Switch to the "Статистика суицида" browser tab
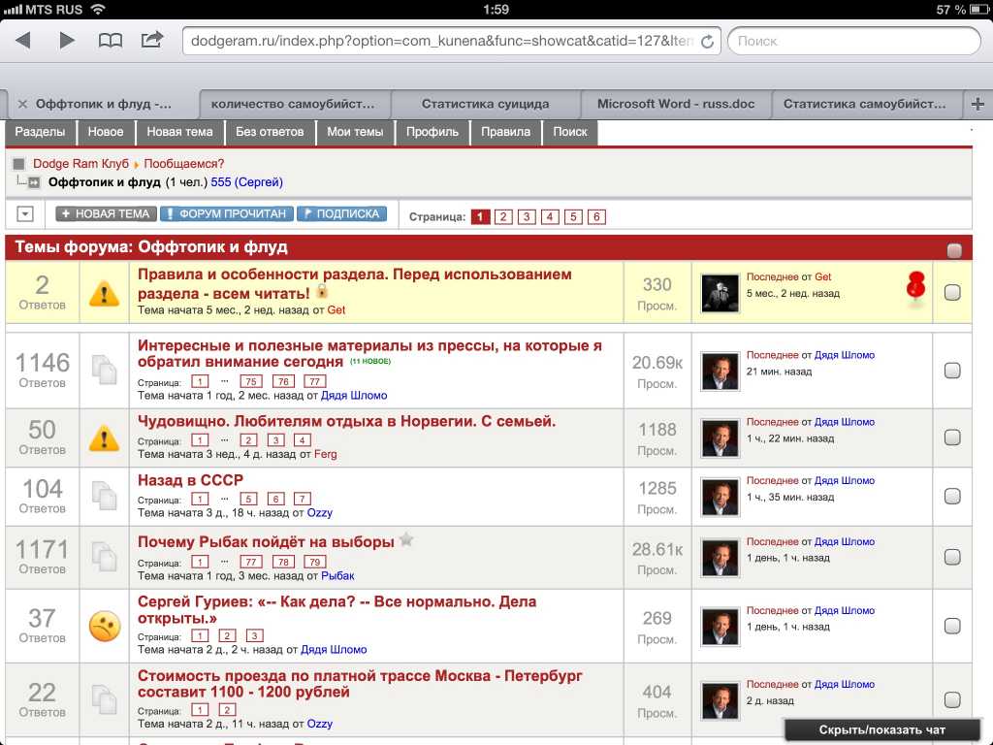Image resolution: width=993 pixels, height=745 pixels. [x=486, y=104]
